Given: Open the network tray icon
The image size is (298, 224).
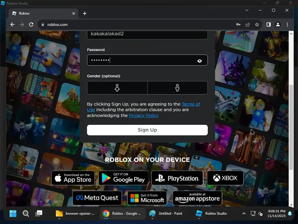Looking at the screenshot, I should (253, 213).
